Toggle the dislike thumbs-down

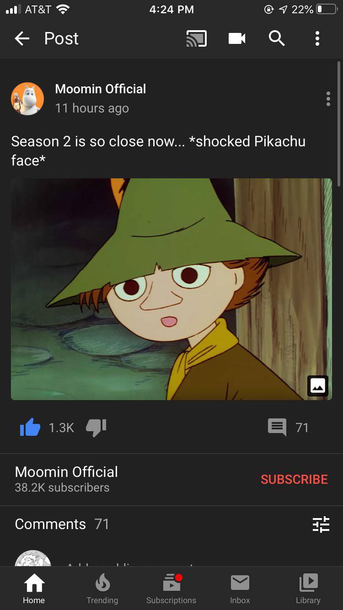(x=96, y=428)
